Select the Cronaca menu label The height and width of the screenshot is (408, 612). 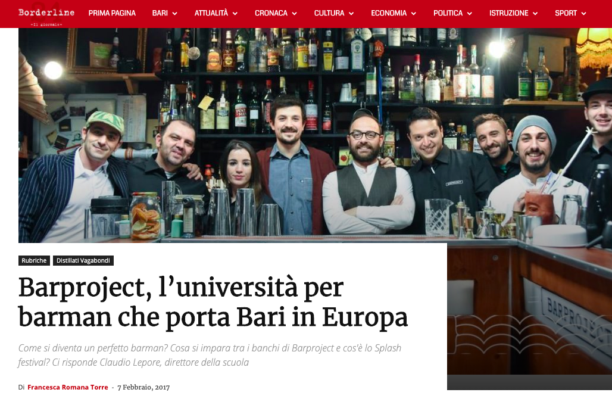[x=271, y=13]
